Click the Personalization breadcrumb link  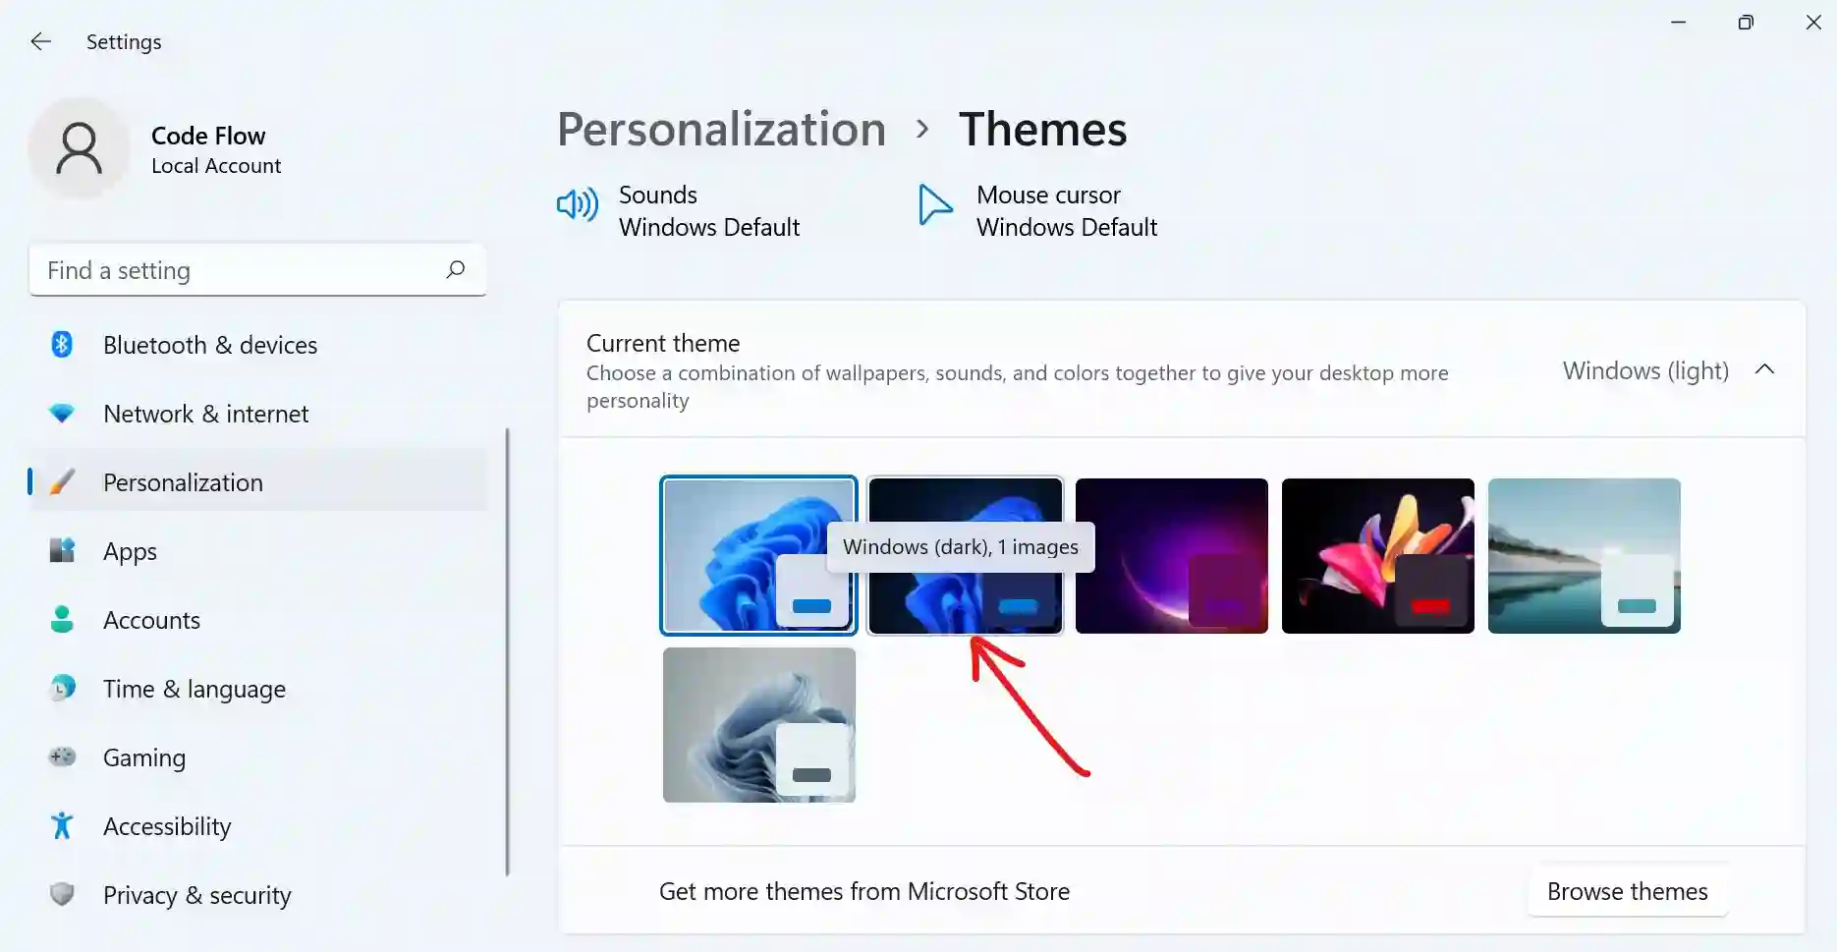(x=721, y=129)
